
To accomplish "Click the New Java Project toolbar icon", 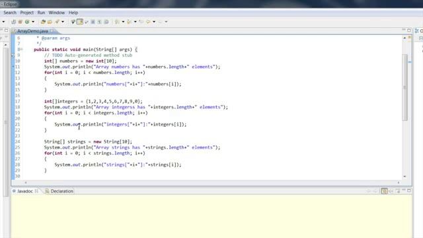I will [x=13, y=22].
